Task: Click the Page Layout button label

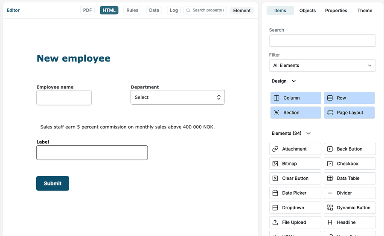Action: (350, 113)
